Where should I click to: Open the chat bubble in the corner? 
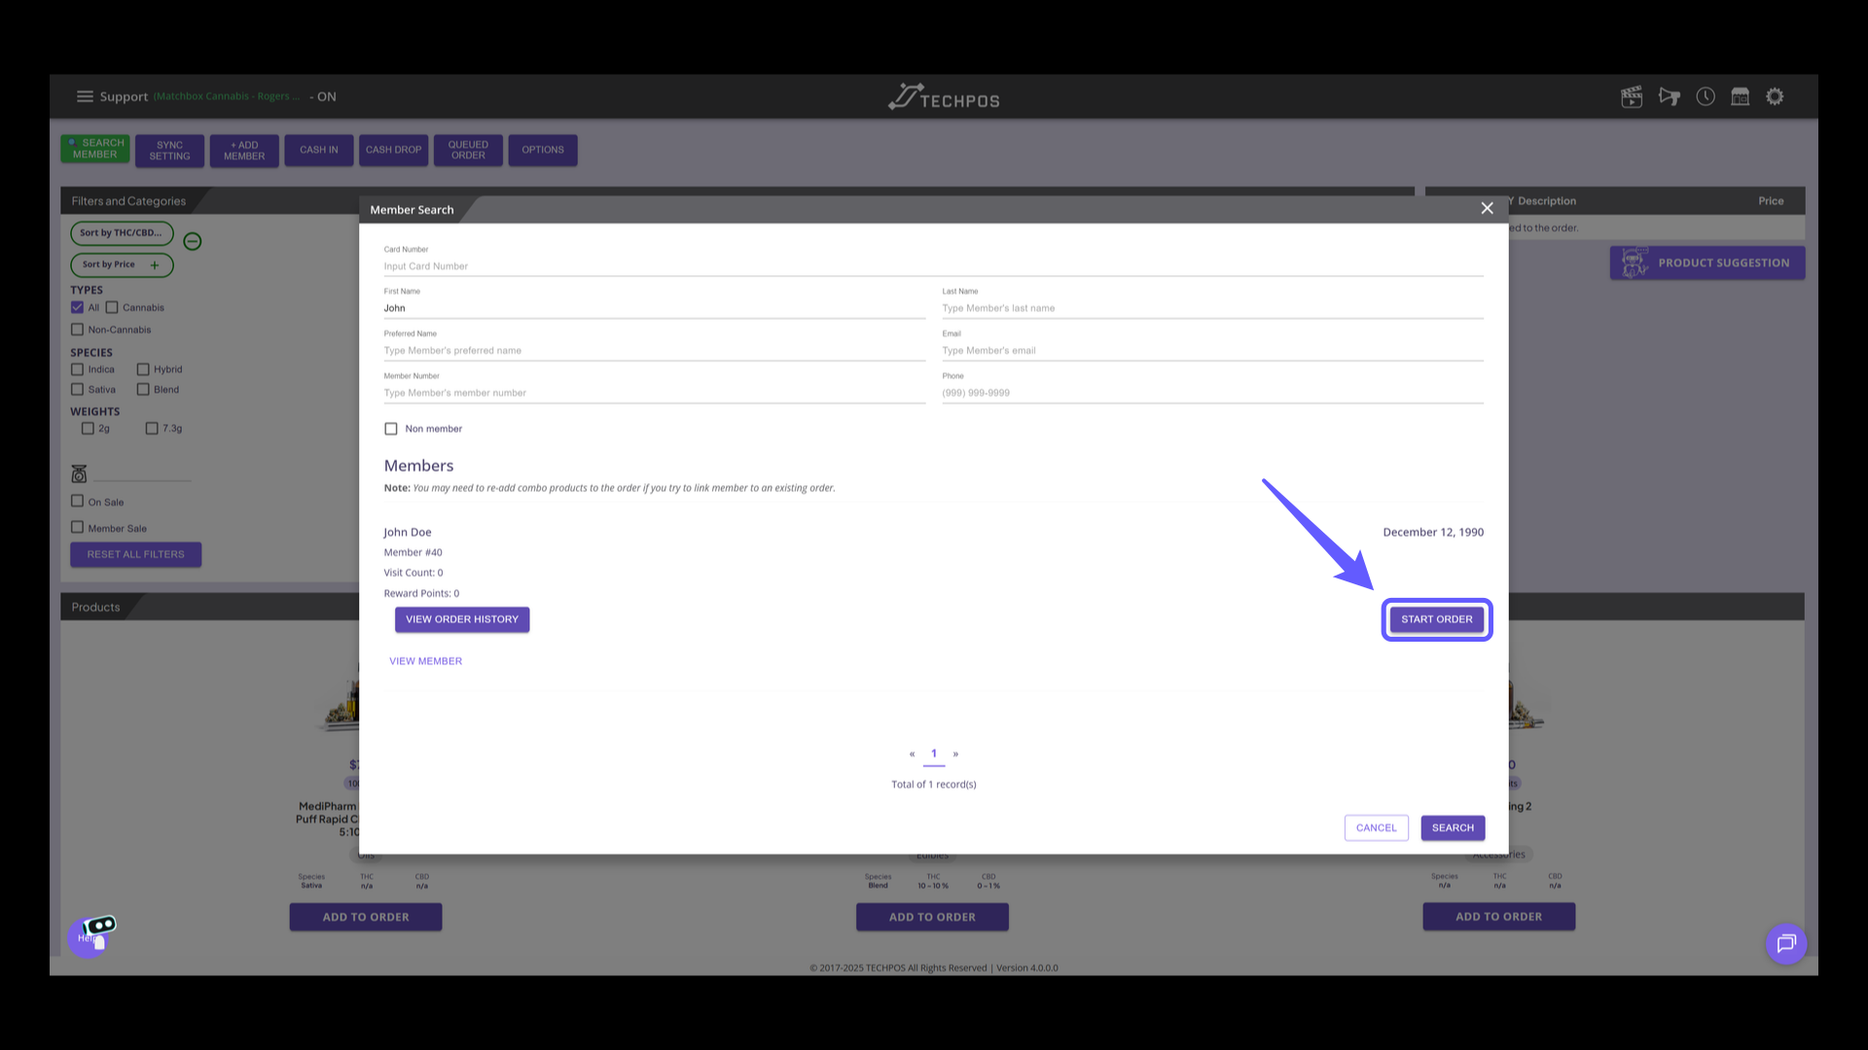click(1786, 944)
